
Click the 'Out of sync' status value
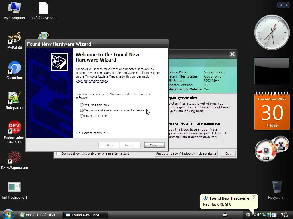click(x=213, y=76)
